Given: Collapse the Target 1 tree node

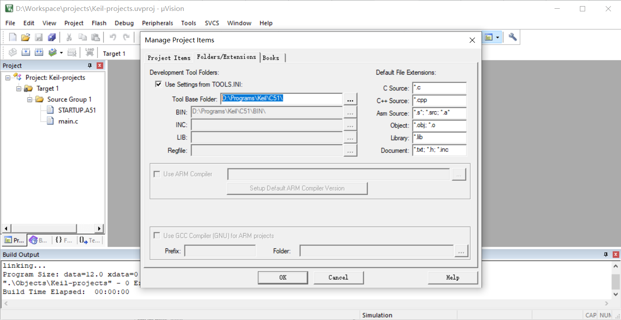Looking at the screenshot, I should pyautogui.click(x=19, y=89).
